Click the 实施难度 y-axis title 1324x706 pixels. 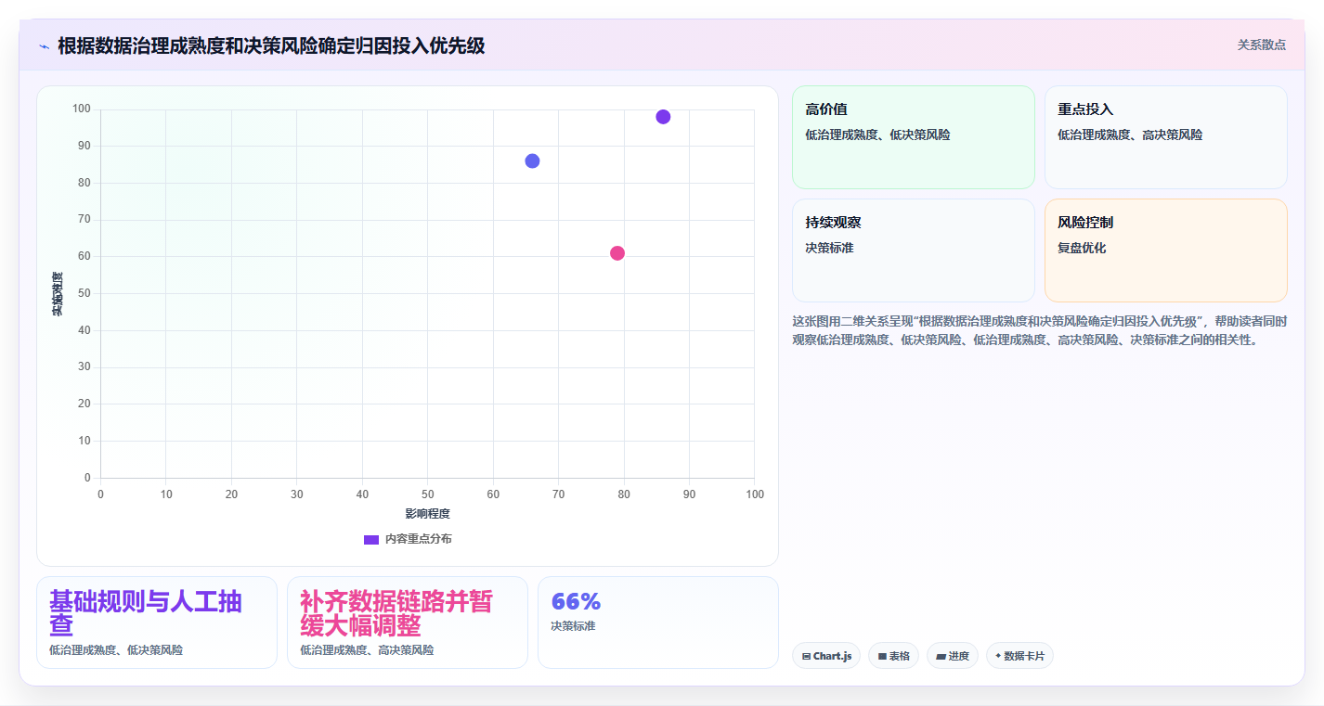pyautogui.click(x=57, y=294)
